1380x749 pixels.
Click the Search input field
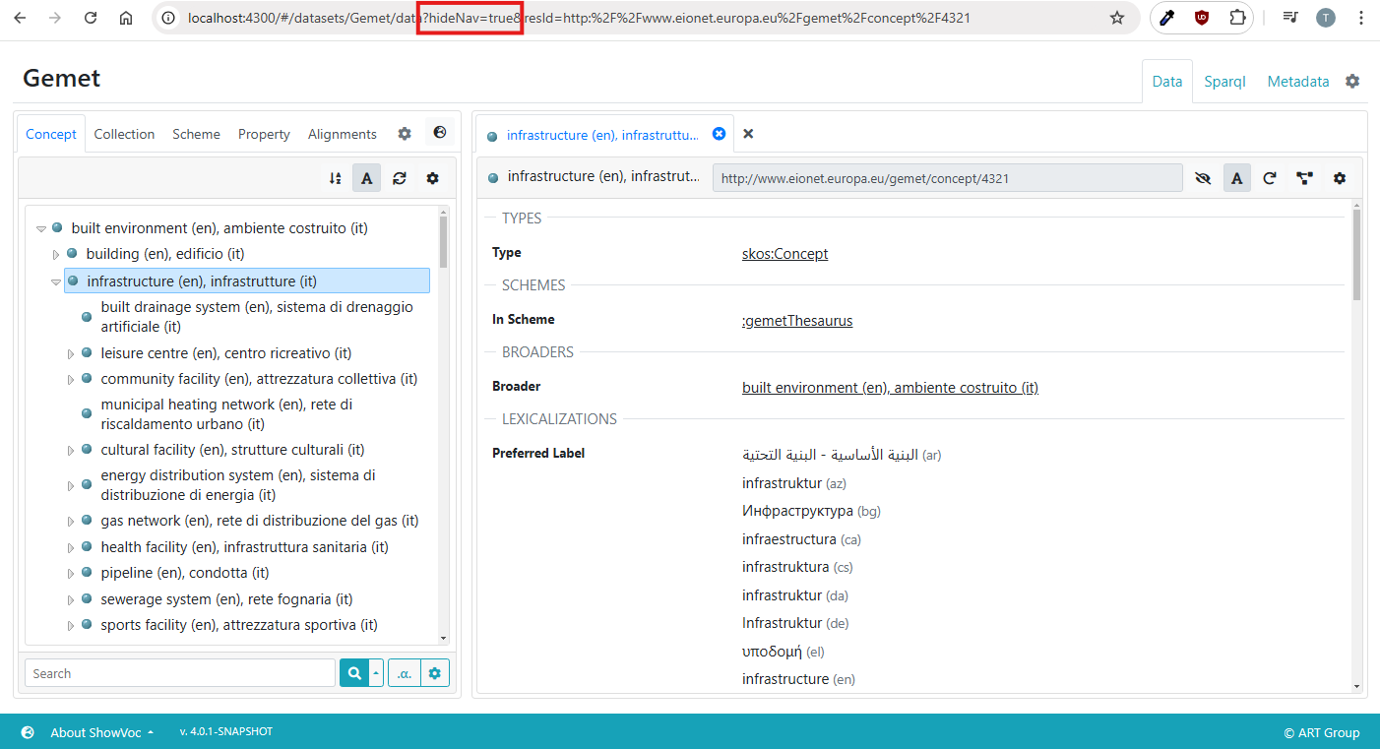pos(180,673)
